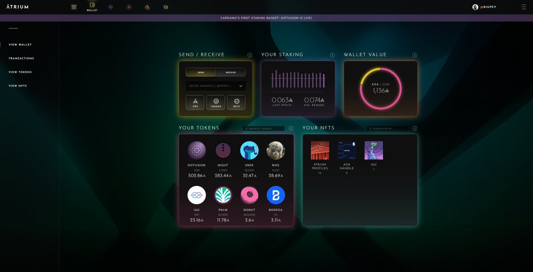The width and height of the screenshot is (533, 272).
Task: Click the Atrium logo
Action: tap(17, 7)
